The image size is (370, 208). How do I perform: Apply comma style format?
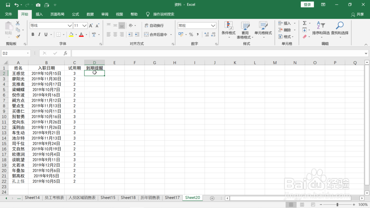point(198,35)
